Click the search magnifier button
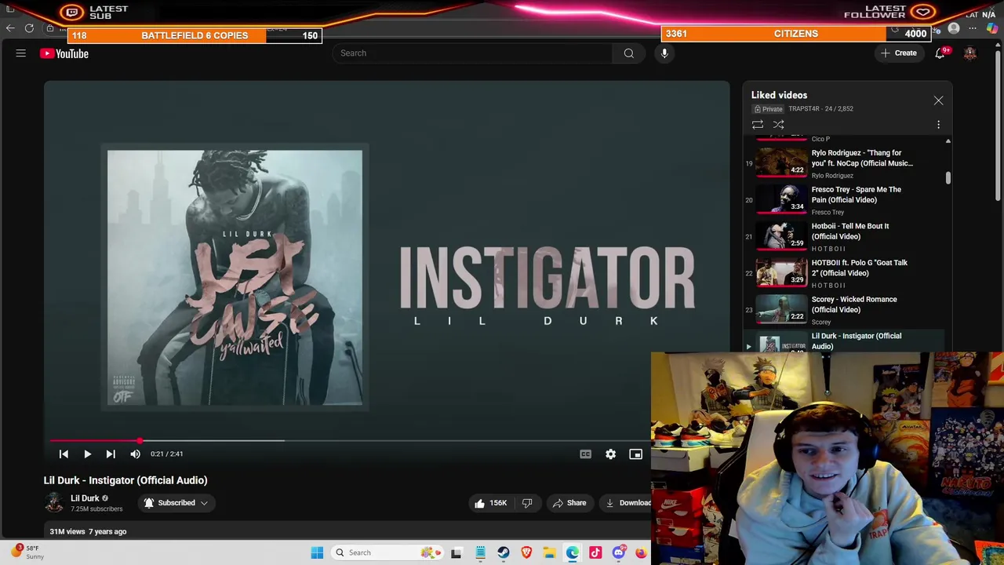This screenshot has height=565, width=1004. (628, 53)
